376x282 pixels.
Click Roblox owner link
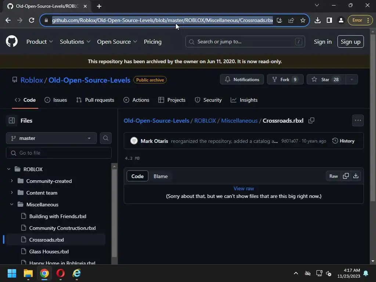[32, 80]
